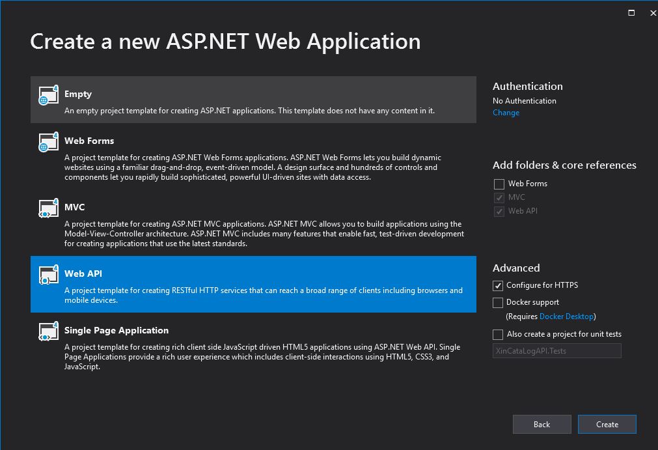658x450 pixels.
Task: Close the dialog window
Action: tap(653, 13)
